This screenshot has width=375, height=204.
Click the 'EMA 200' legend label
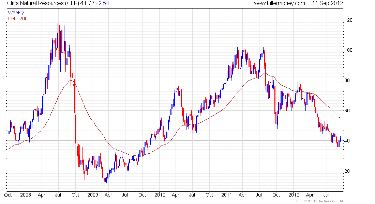18,18
